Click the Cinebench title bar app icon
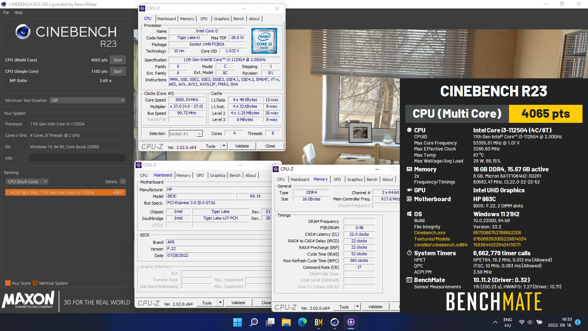Image resolution: width=588 pixels, height=331 pixels. (x=4, y=4)
